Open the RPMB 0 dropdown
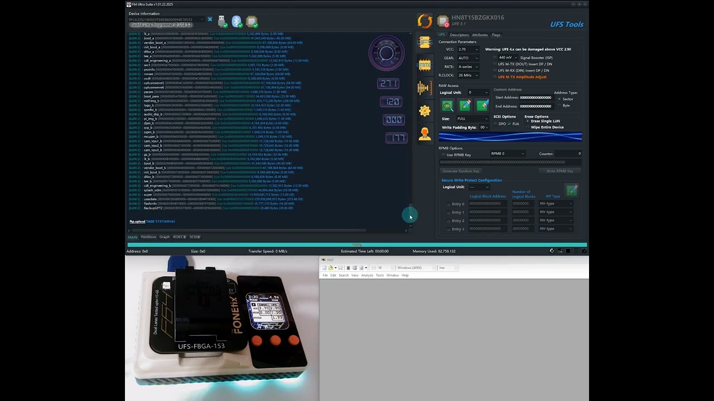Screen dimensions: 714x401 point(507,154)
